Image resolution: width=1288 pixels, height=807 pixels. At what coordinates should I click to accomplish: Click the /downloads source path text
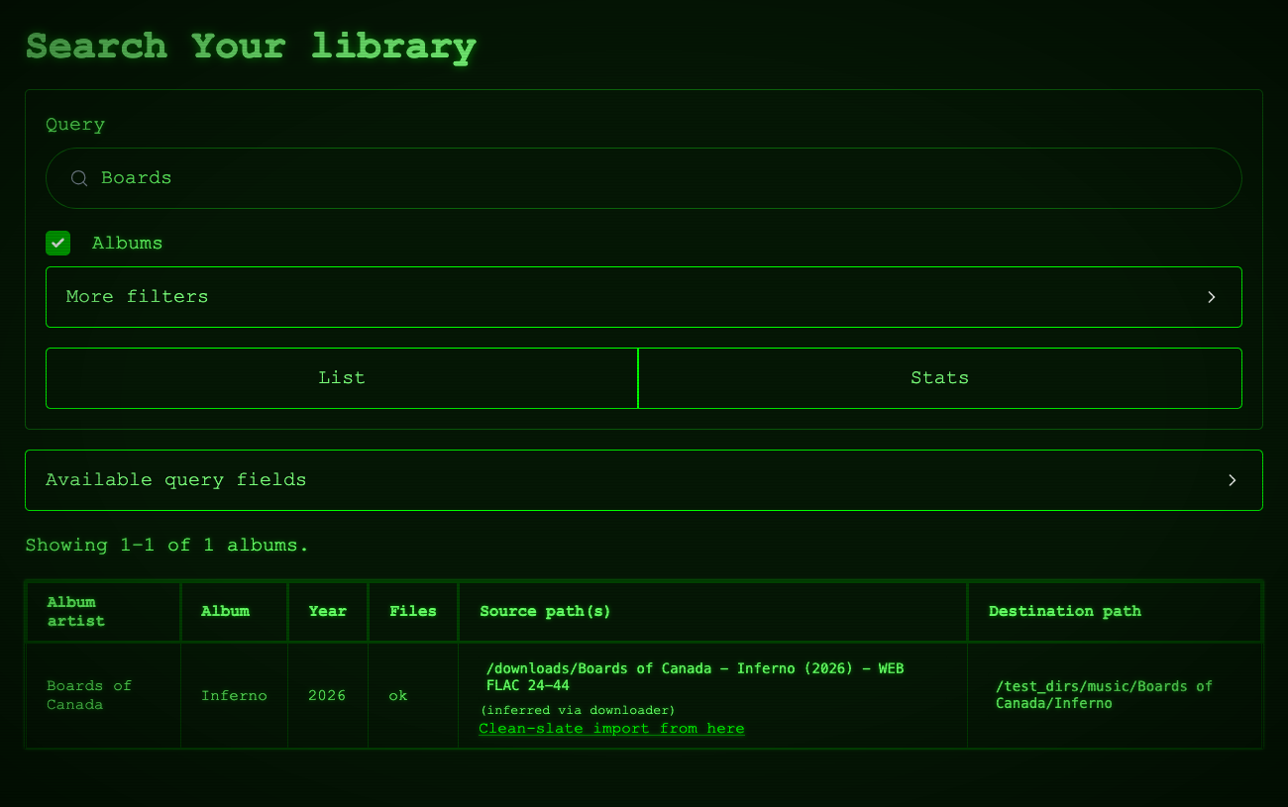[695, 677]
